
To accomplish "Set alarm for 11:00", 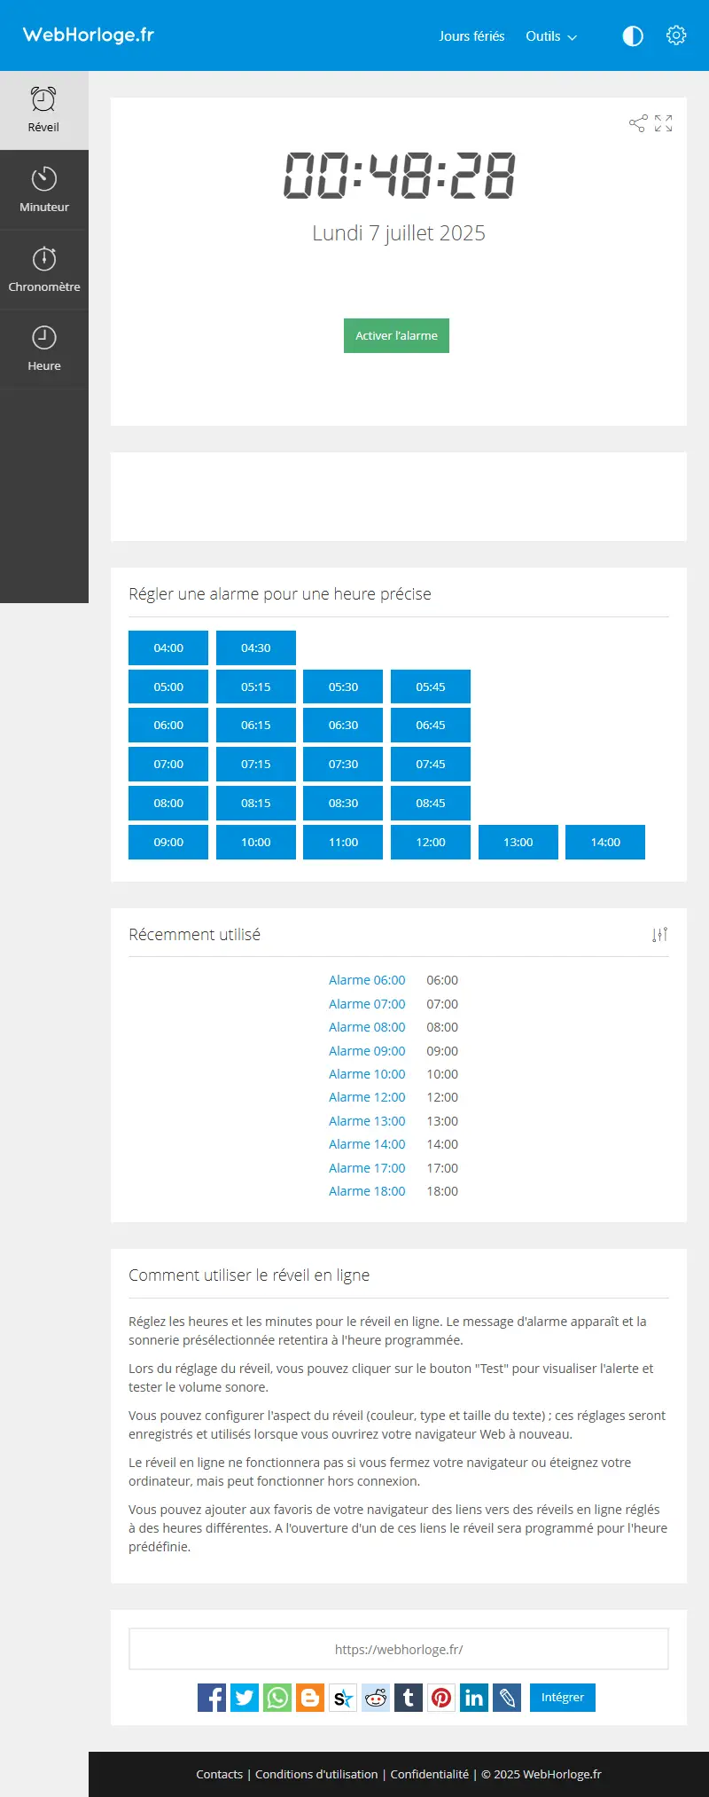I will point(343,842).
